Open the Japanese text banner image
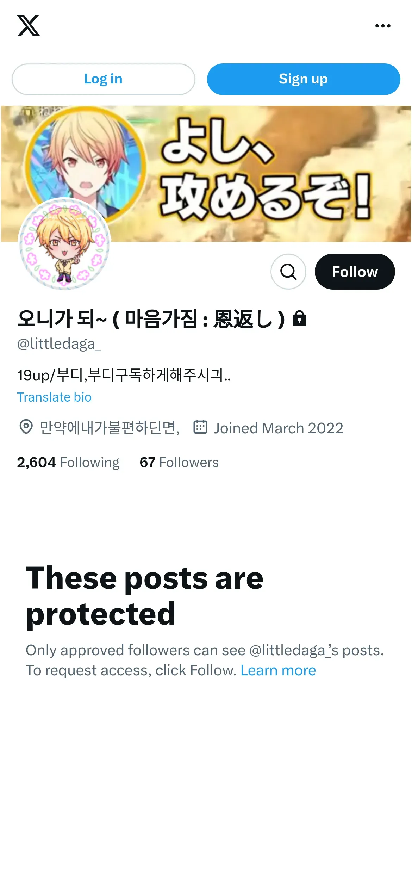Image resolution: width=412 pixels, height=892 pixels. tap(206, 174)
